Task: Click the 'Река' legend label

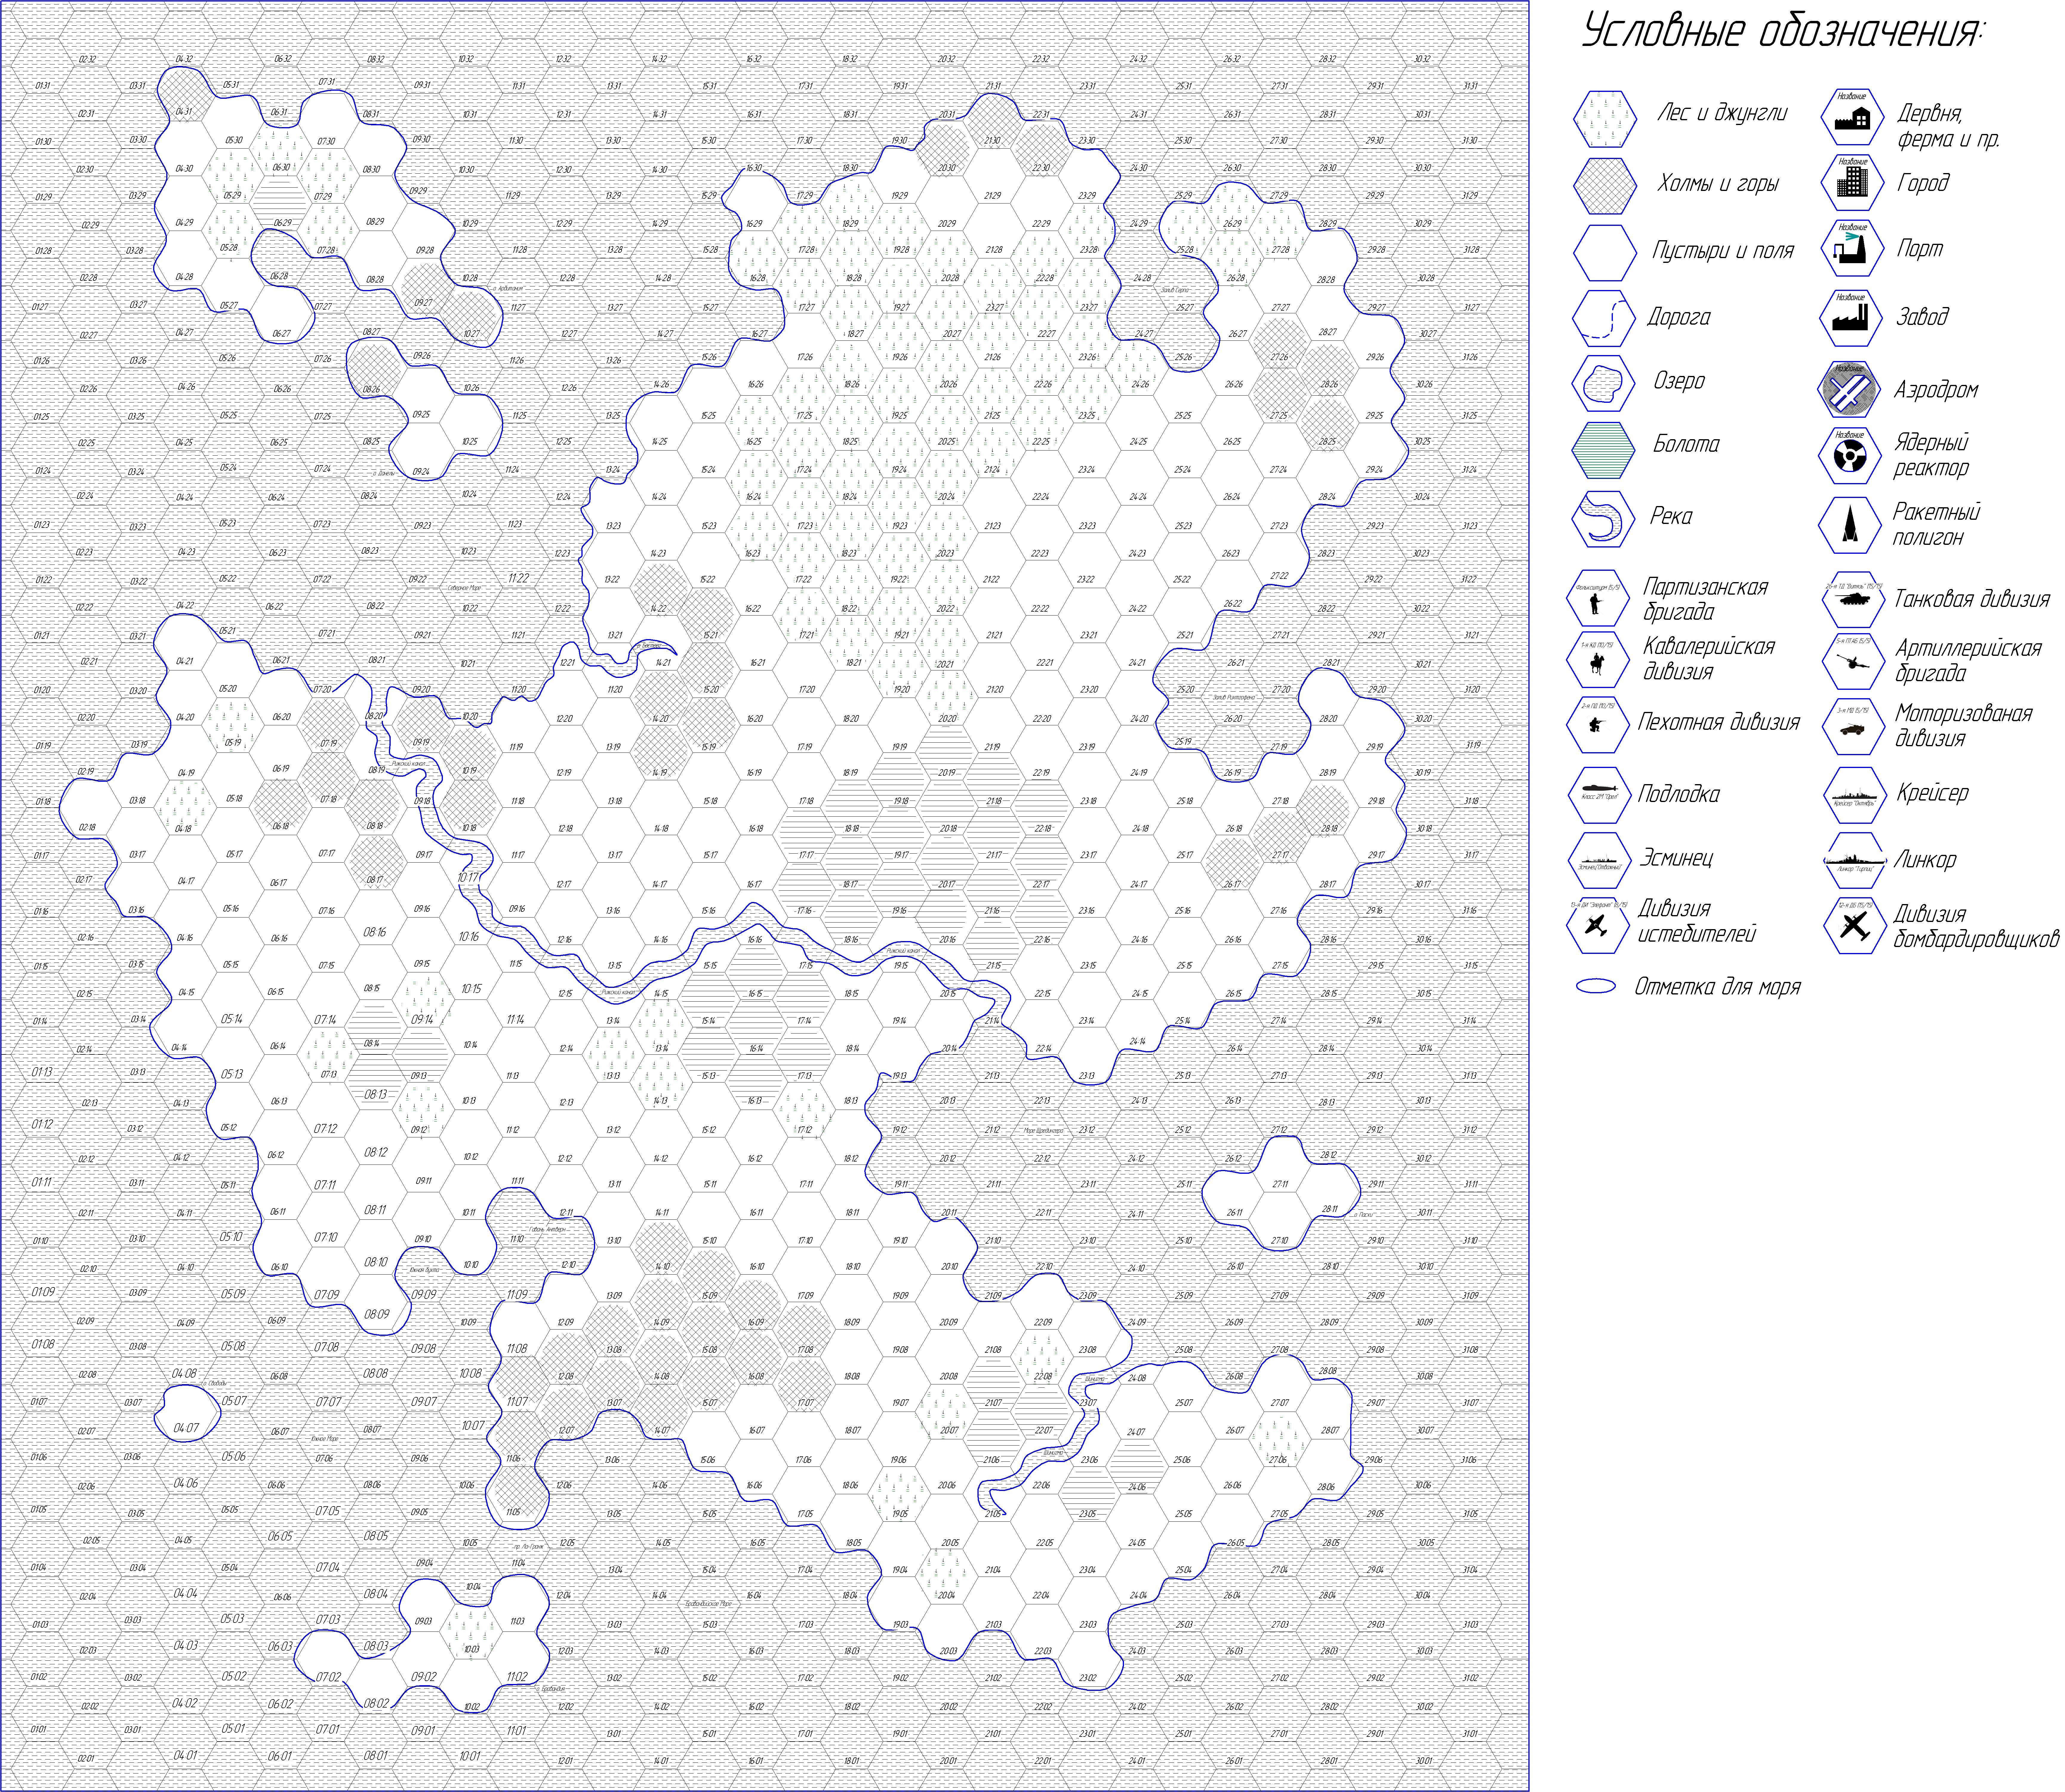Action: (1672, 517)
